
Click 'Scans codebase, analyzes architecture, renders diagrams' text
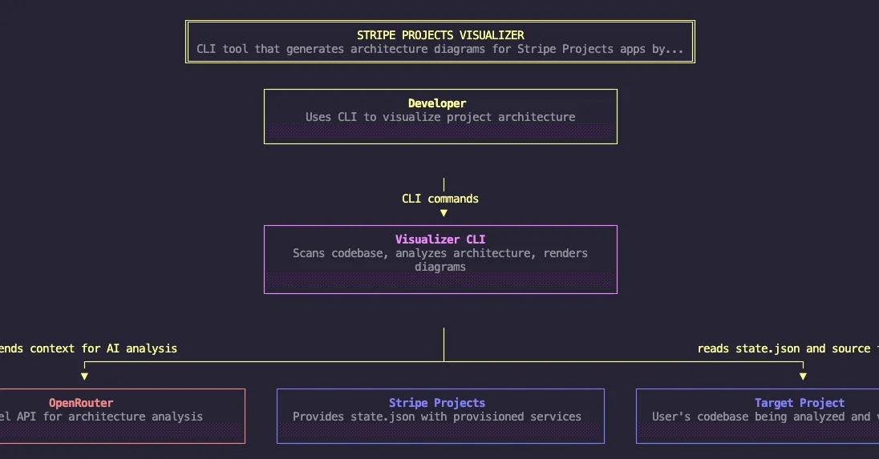[x=440, y=260]
